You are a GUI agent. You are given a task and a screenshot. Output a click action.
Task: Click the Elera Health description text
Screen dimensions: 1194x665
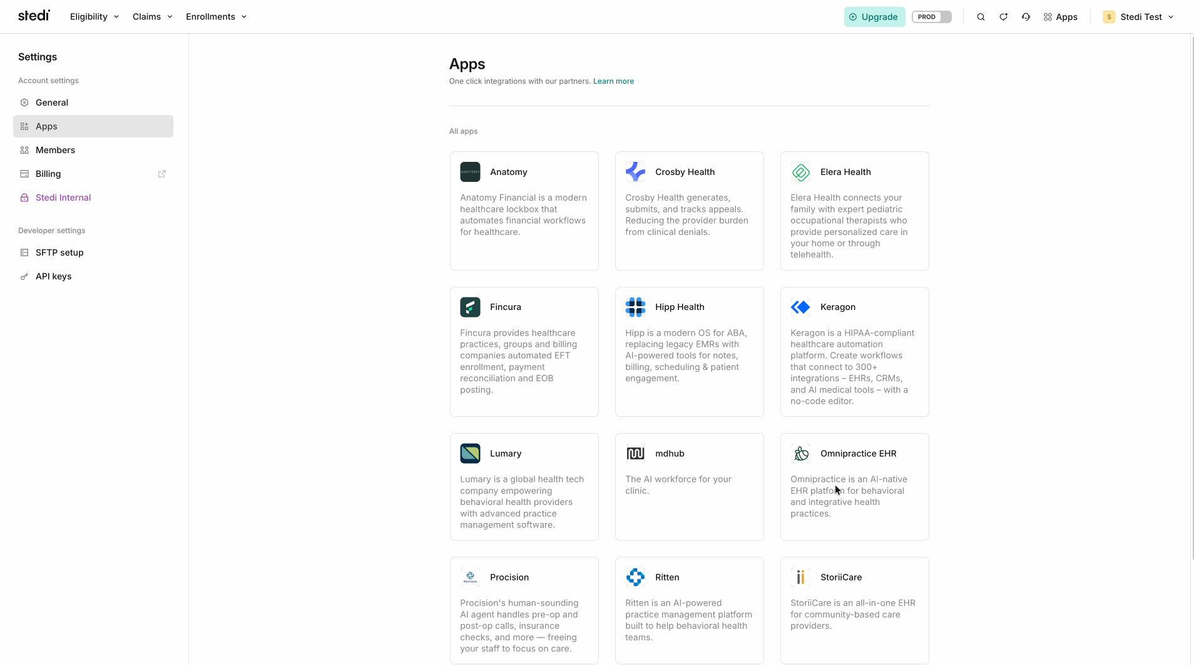click(x=849, y=226)
